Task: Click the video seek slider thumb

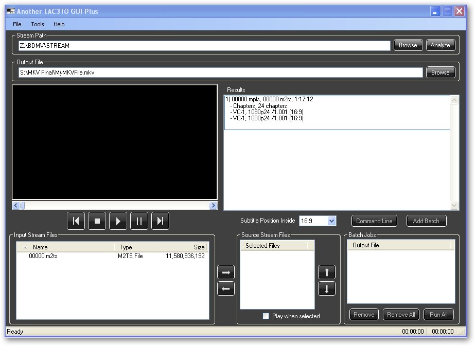Action: (x=23, y=206)
